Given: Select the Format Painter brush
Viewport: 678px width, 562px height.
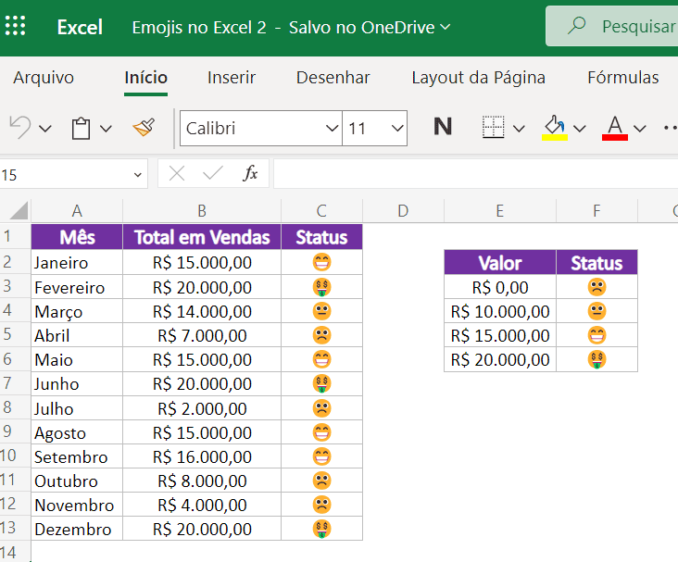Looking at the screenshot, I should [143, 128].
